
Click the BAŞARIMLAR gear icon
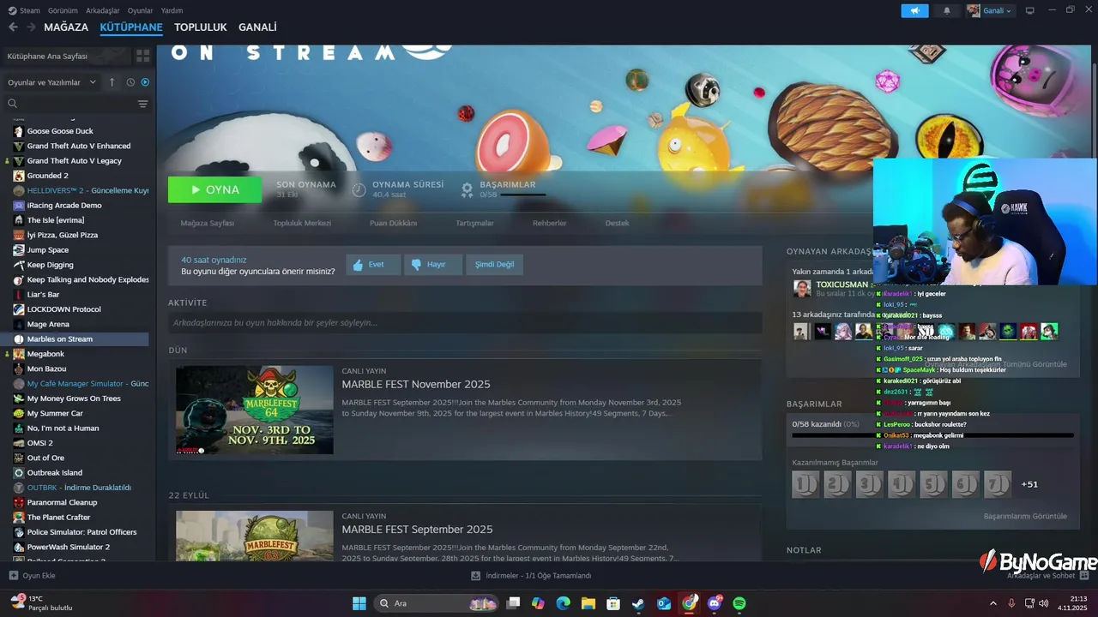pos(467,189)
